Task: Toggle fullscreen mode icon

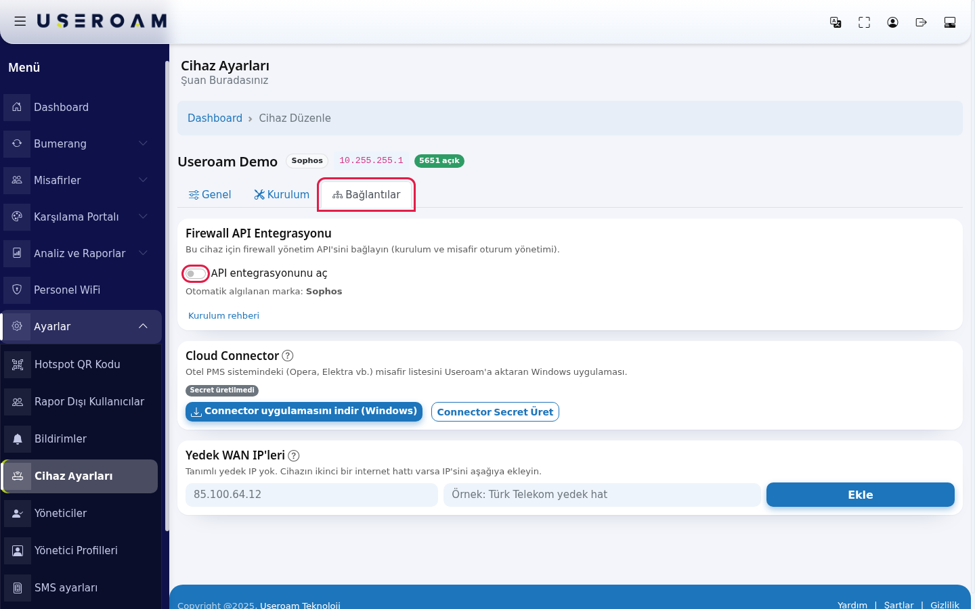Action: [x=864, y=22]
